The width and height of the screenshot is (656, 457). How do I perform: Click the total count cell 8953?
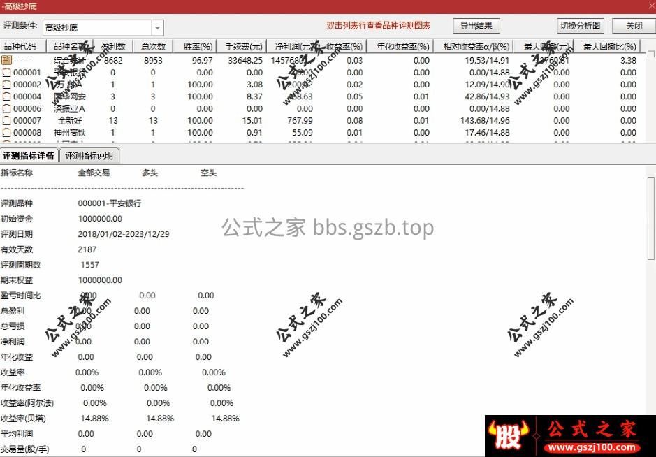(153, 61)
